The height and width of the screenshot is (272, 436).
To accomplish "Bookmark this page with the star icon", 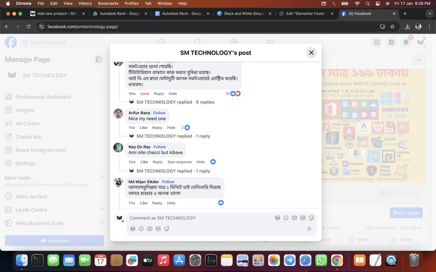I will pyautogui.click(x=392, y=26).
